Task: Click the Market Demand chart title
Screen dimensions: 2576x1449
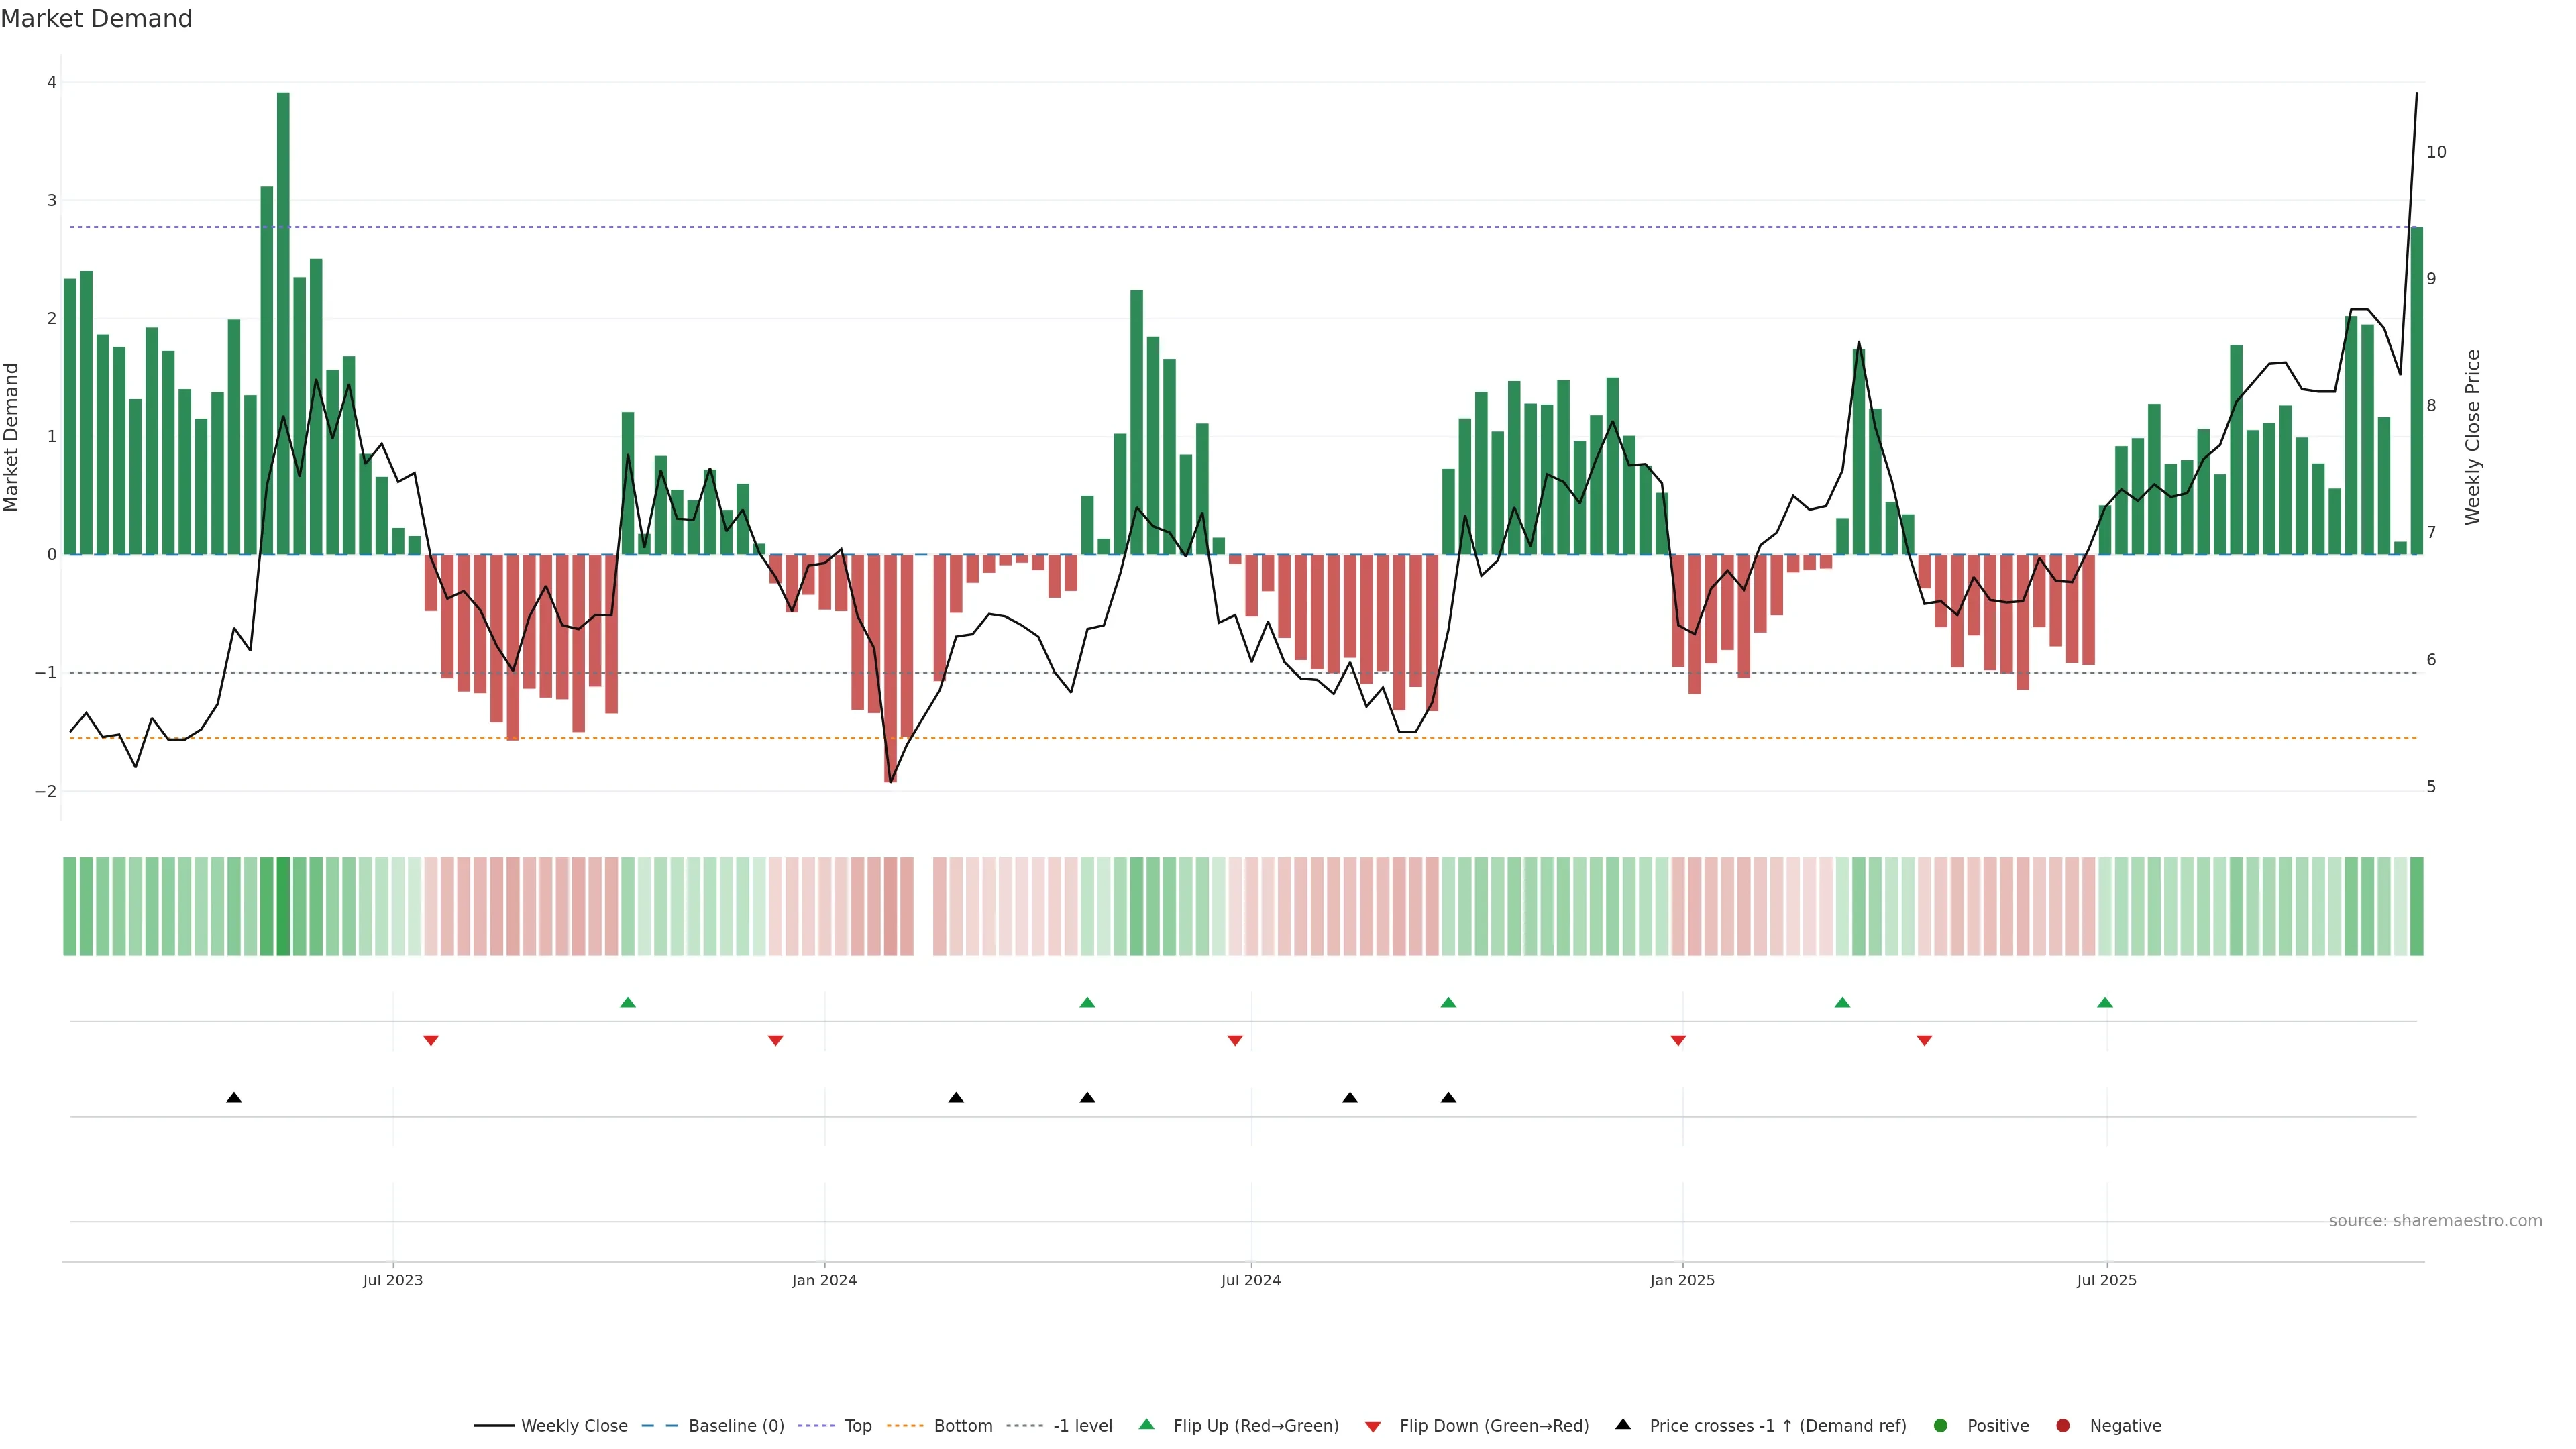Action: [x=96, y=19]
